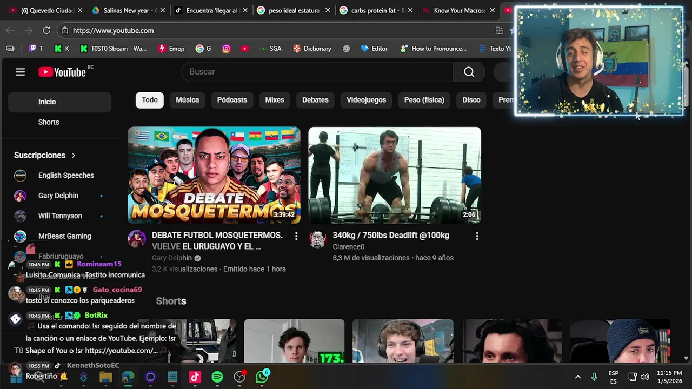This screenshot has height=389, width=692.
Task: Go to Inicio in the sidebar
Action: point(59,102)
